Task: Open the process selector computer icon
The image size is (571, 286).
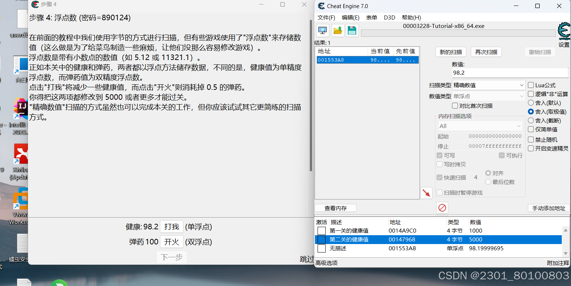Action: pyautogui.click(x=323, y=31)
